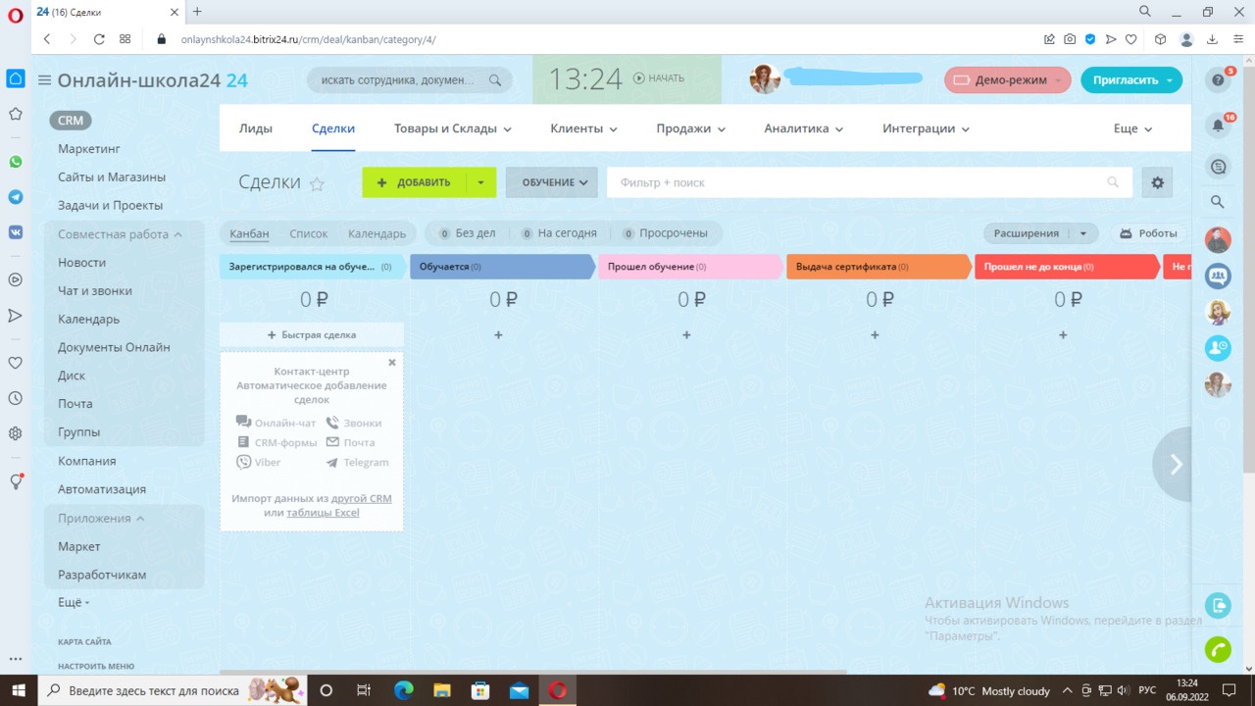Click the horizontal kanban scrollbar

click(x=533, y=672)
